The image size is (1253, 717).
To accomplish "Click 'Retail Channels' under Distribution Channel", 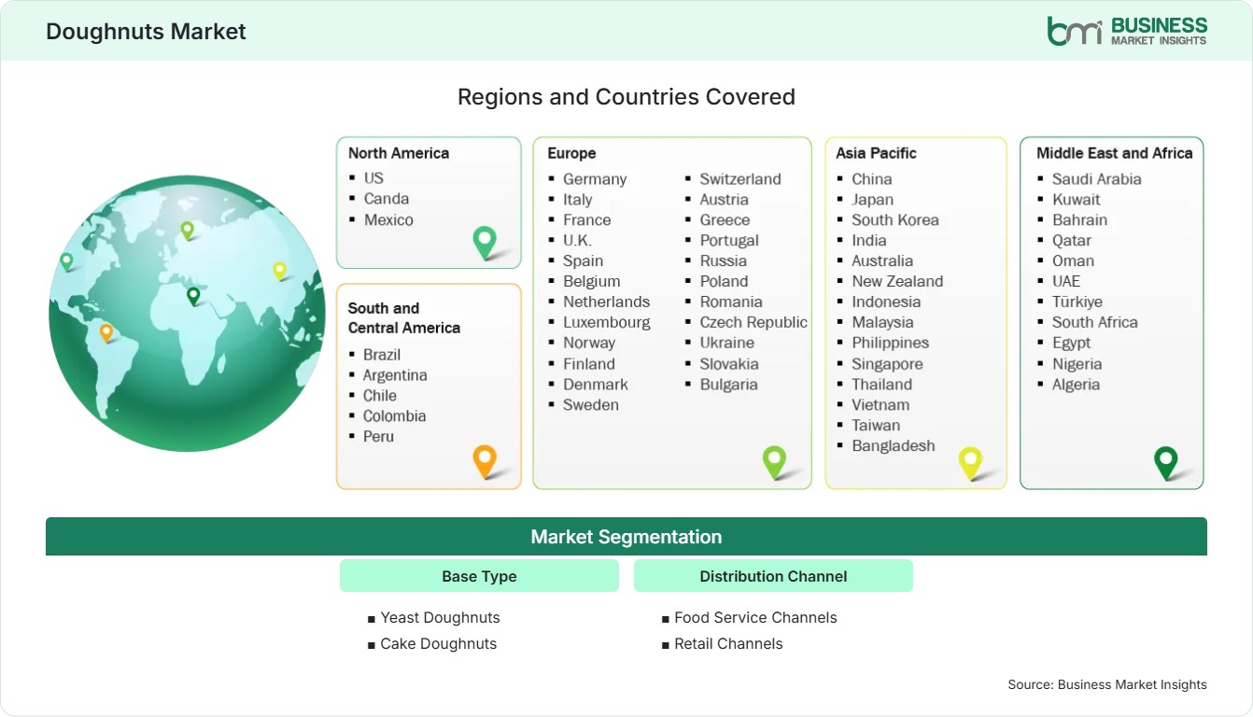I will click(x=728, y=643).
